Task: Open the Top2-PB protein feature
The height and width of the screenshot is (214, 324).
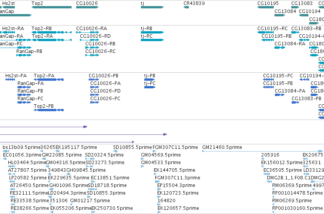Action: pyautogui.click(x=49, y=110)
